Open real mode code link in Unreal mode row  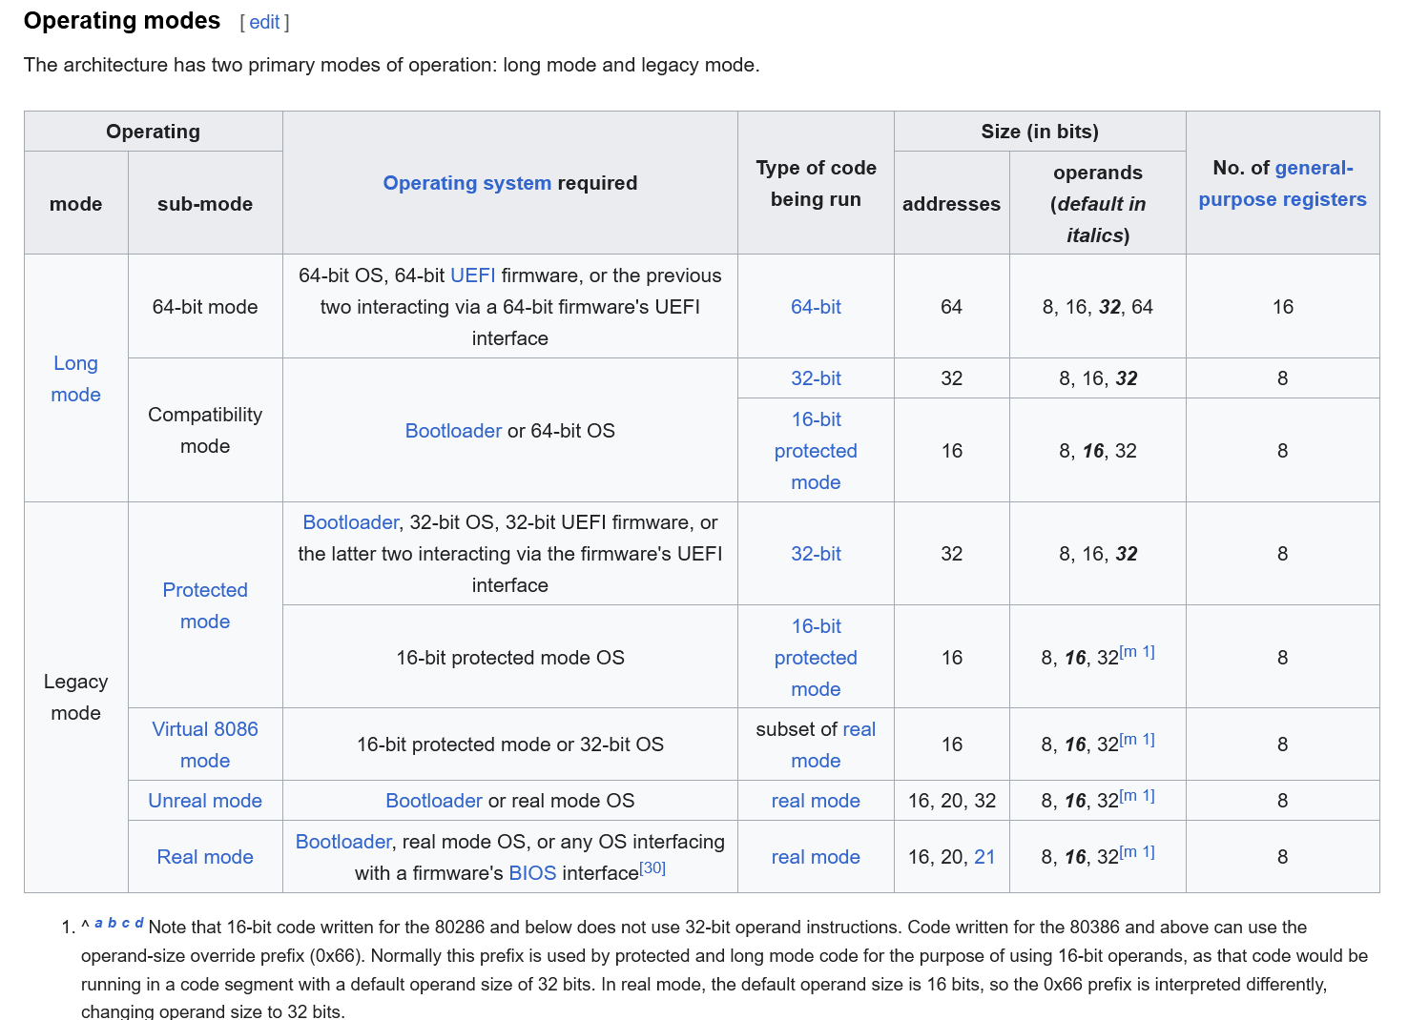pos(816,801)
